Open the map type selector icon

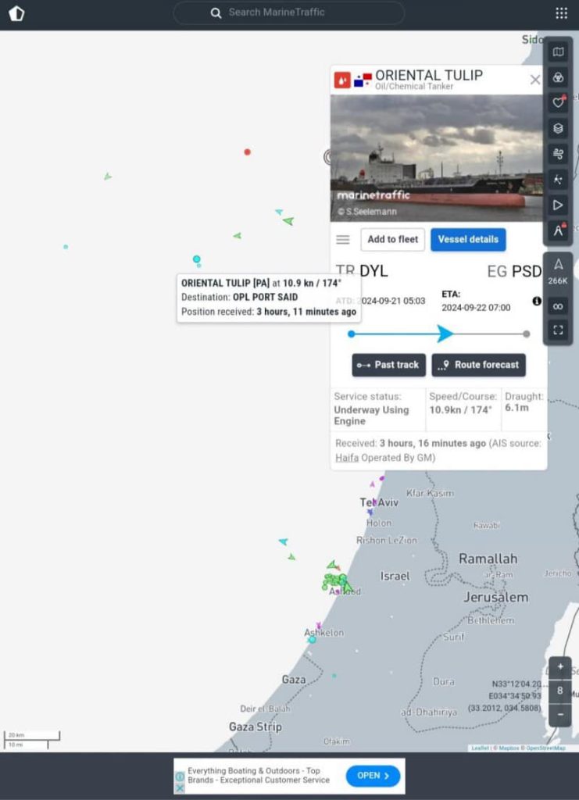tap(558, 52)
